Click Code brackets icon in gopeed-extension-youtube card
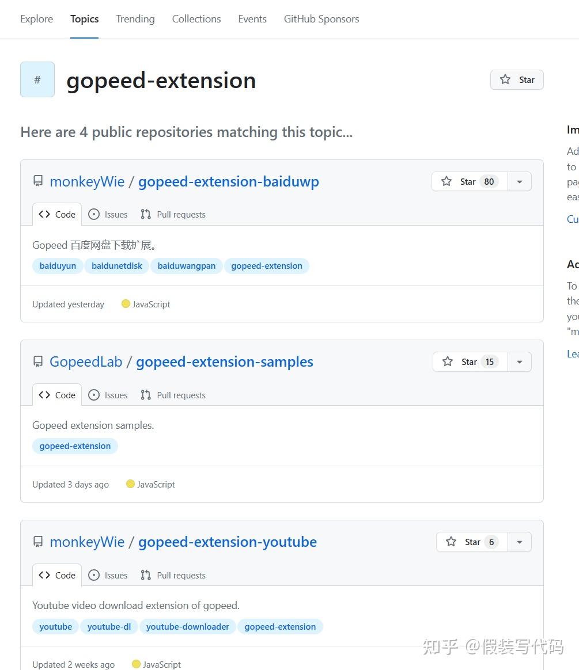The image size is (579, 670). click(x=44, y=575)
